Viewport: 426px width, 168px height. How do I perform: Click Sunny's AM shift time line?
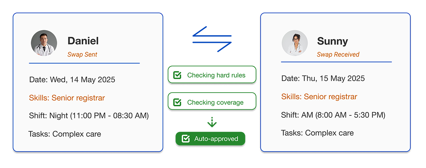333,115
